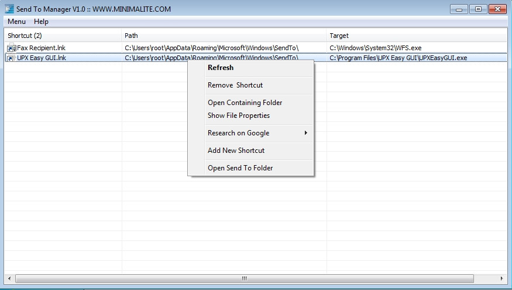Select the Fax Recipient.lnk shortcut icon
512x290 pixels.
point(12,48)
